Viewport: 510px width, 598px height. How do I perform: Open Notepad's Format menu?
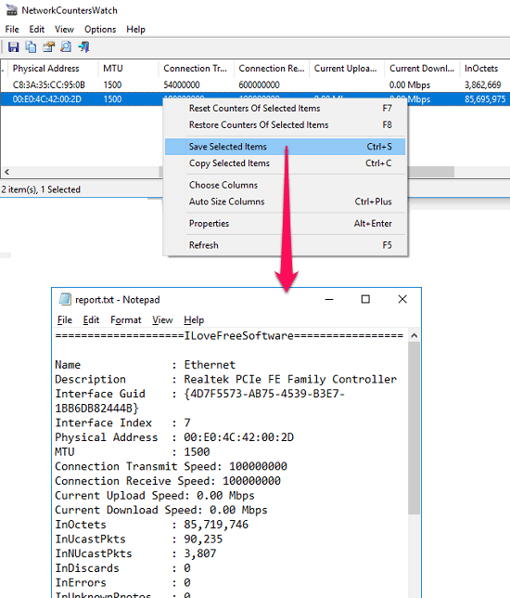126,320
